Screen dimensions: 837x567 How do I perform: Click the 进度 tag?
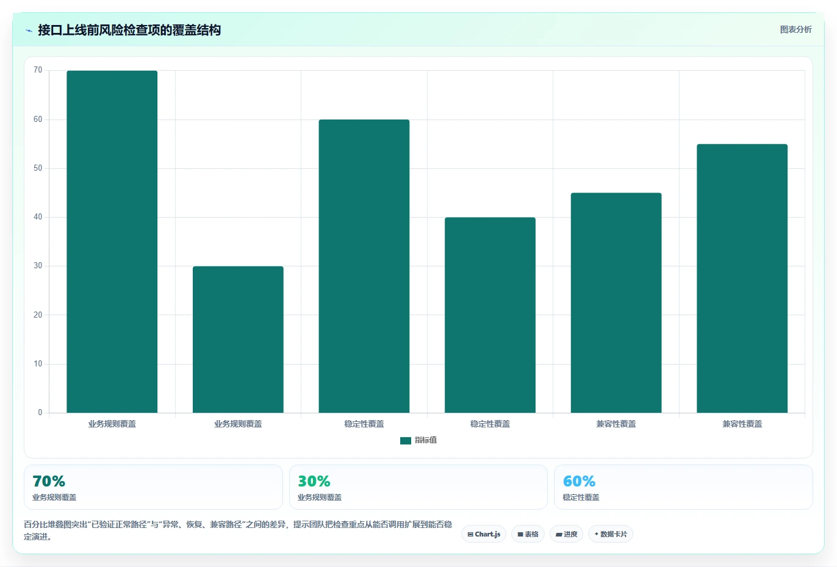point(566,534)
